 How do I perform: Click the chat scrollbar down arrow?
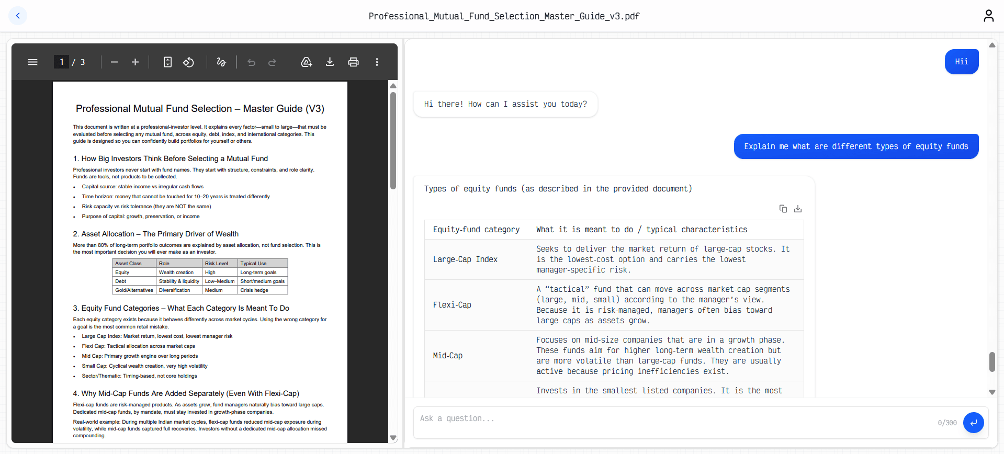(992, 392)
